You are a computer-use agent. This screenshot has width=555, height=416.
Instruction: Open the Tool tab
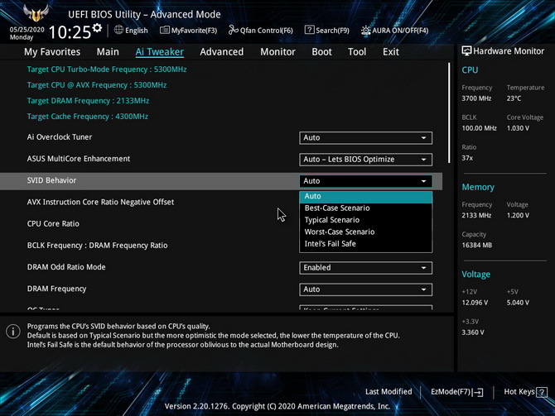pos(357,52)
